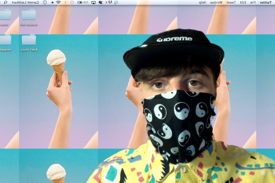Viewport: 275px width, 183px height.
Task: Click the Twitter bird menu bar icon
Action: point(101,2)
